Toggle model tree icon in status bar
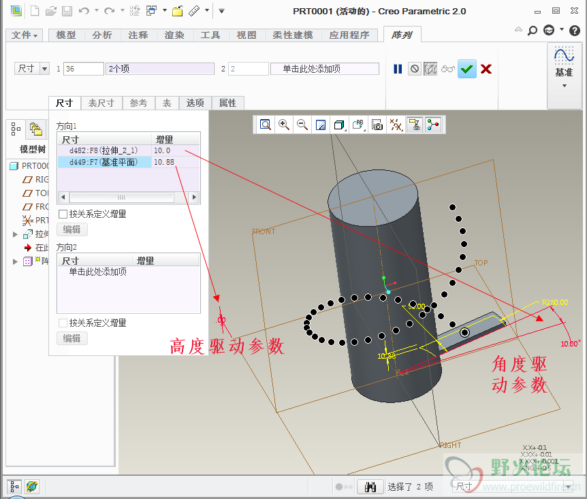Screen dimensions: 587x499 [14, 487]
